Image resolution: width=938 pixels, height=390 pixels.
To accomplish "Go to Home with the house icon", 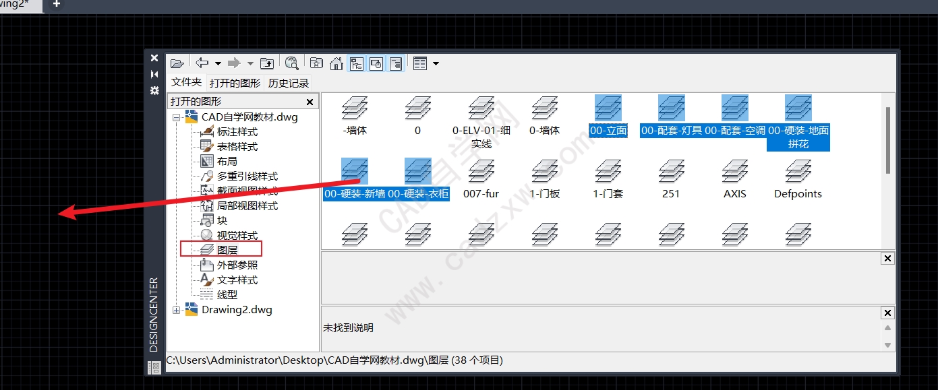I will [336, 63].
